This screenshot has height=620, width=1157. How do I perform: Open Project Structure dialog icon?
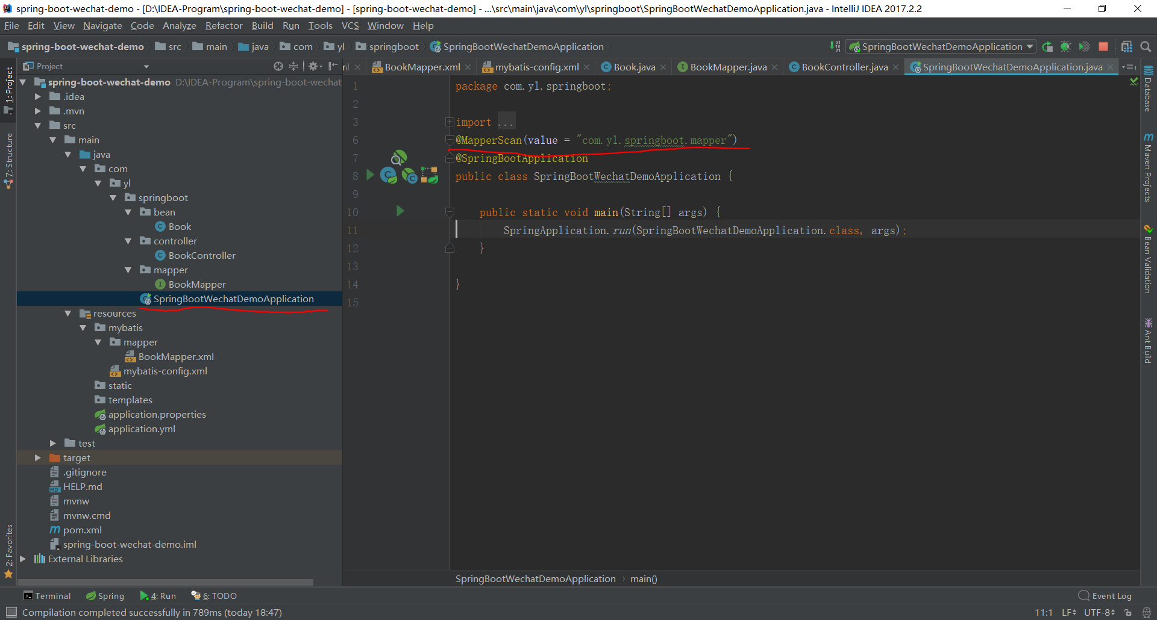coord(1126,47)
